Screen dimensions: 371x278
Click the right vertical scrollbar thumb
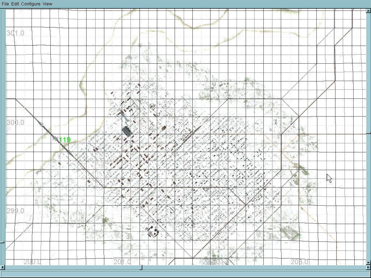[368, 133]
